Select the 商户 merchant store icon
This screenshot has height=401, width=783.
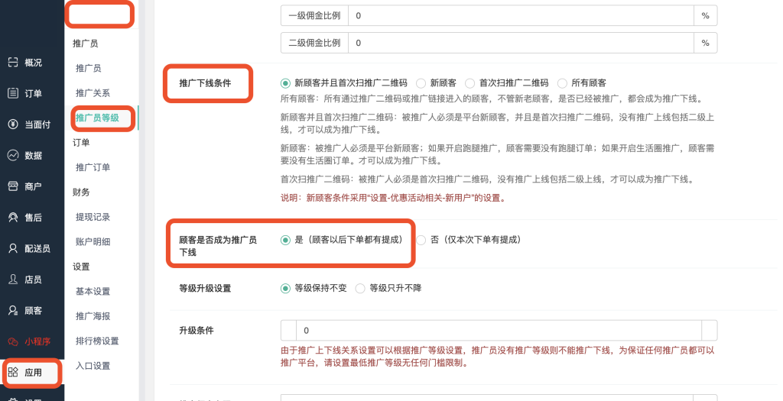[x=13, y=186]
